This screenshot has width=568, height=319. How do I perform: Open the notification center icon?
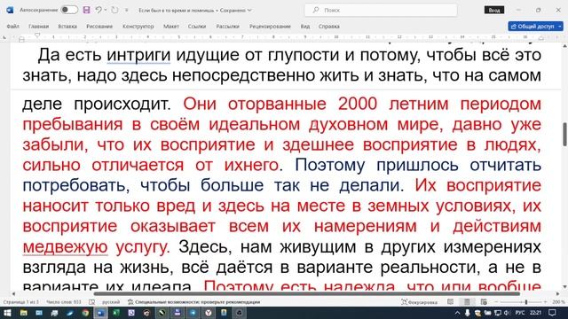click(x=552, y=313)
